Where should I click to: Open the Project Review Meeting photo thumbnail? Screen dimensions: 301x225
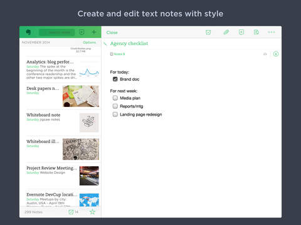pos(89,176)
